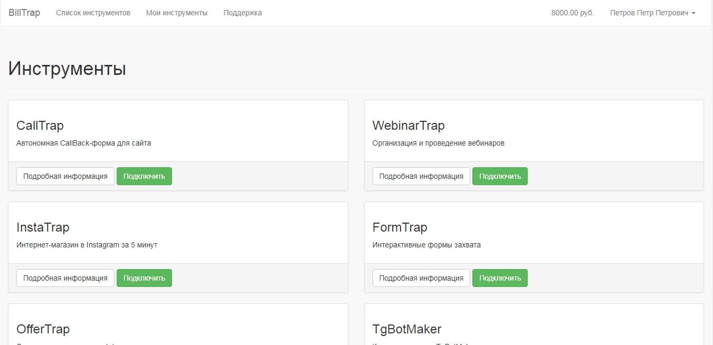713x345 pixels.
Task: Open the Поддержка page
Action: (x=242, y=13)
